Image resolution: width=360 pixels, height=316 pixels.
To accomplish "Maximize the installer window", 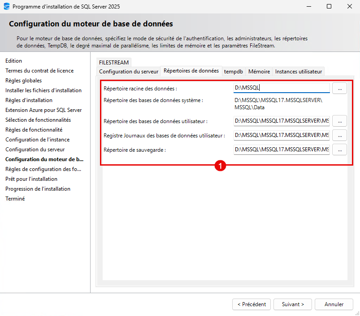I will [329, 6].
